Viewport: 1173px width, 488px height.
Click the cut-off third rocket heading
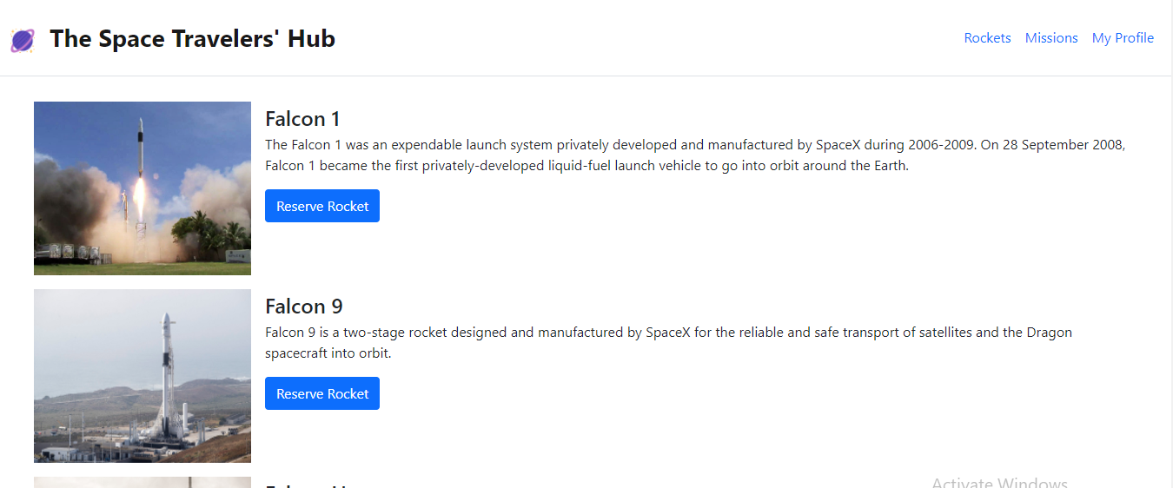click(x=304, y=484)
